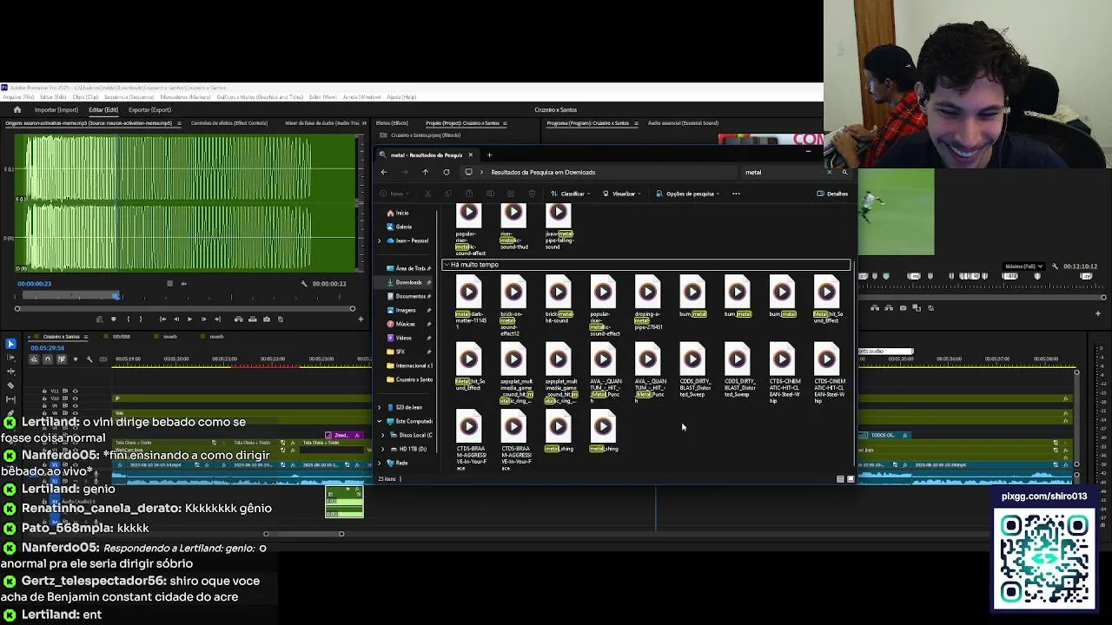The image size is (1112, 625).
Task: Switch to Importar (Import) workspace tab
Action: [x=56, y=109]
